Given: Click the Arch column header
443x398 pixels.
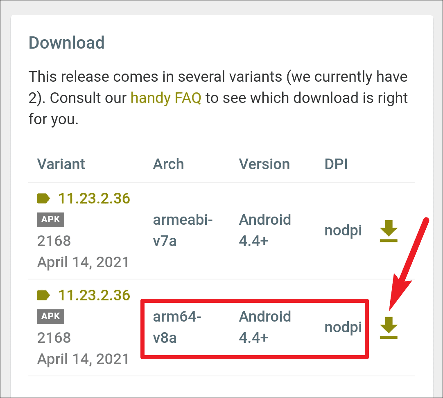Looking at the screenshot, I should [x=168, y=164].
